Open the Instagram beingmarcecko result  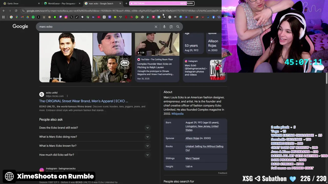(61, 169)
